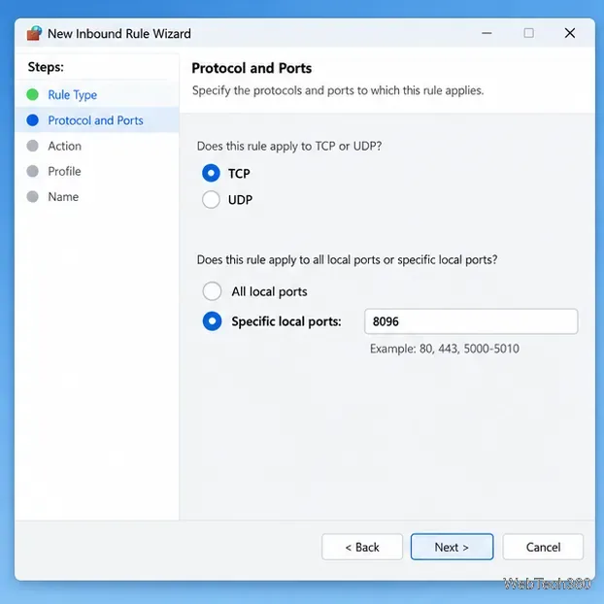Screen dimensions: 604x604
Task: Click the firewall wizard title icon
Action: pos(34,34)
